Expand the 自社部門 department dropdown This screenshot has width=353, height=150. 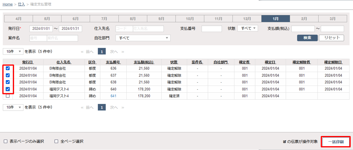point(143,38)
